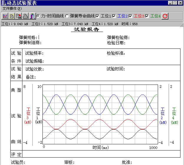Select the 力-时间曲线 radio button
This screenshot has height=165, width=184.
pos(38,16)
